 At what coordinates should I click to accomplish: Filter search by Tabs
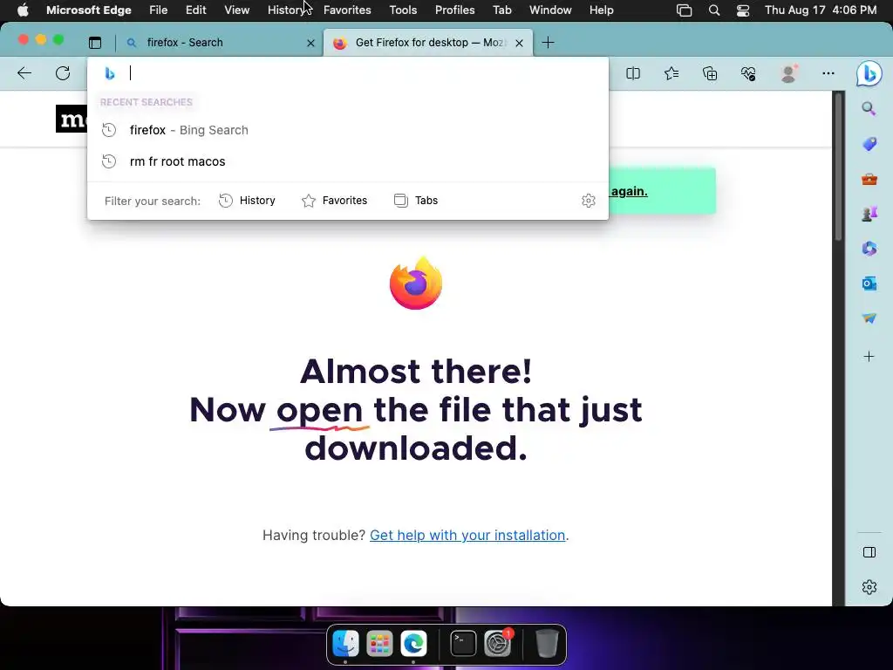click(x=416, y=201)
